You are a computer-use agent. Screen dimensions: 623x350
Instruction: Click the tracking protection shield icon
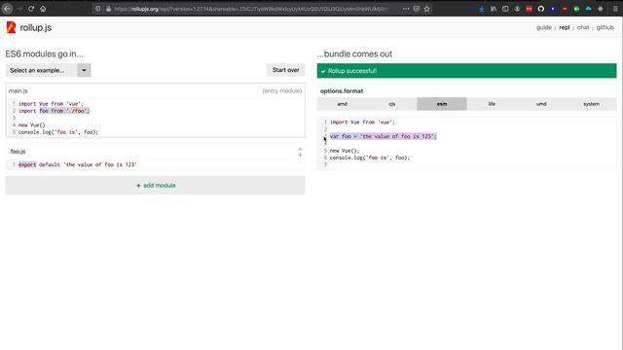pos(97,9)
